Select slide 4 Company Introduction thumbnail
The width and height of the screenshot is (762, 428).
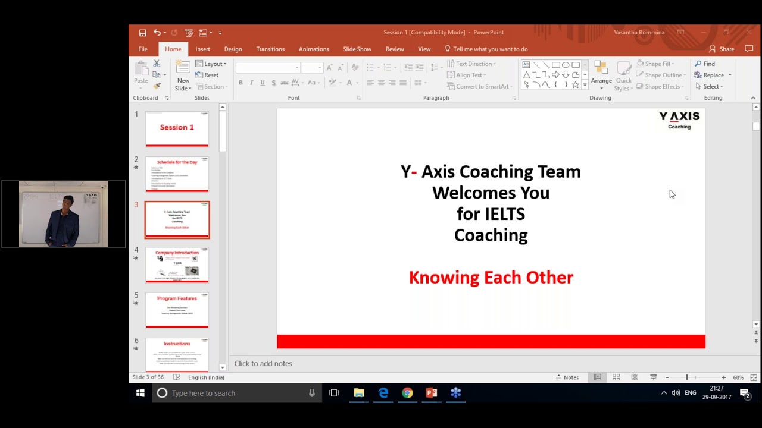pos(177,265)
